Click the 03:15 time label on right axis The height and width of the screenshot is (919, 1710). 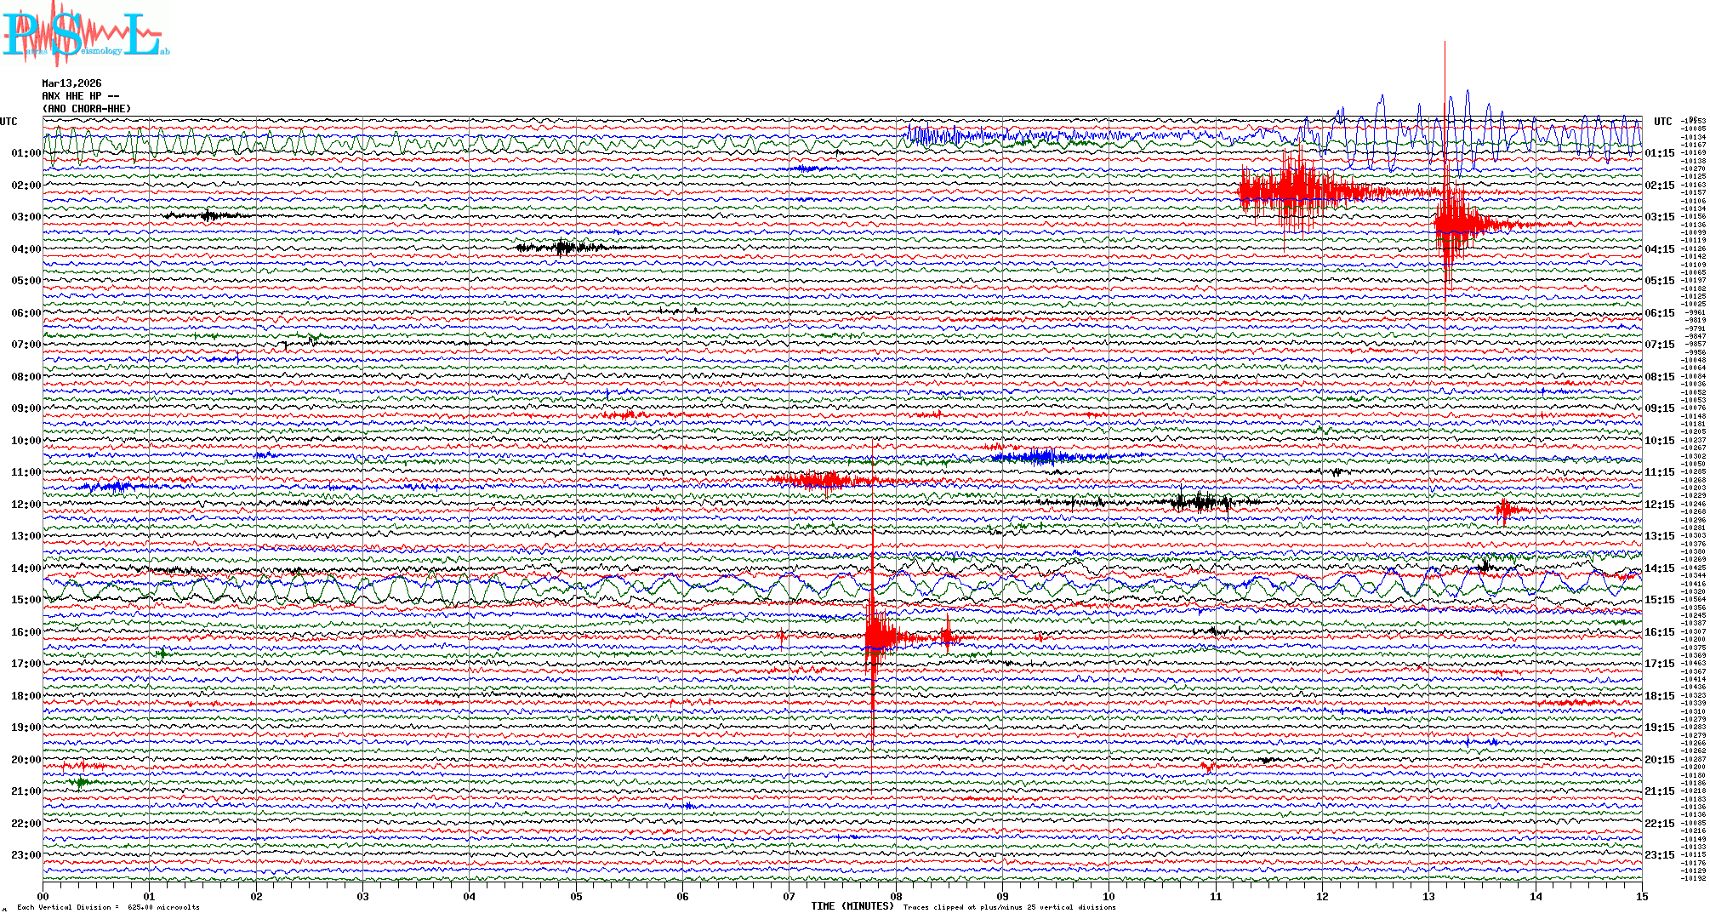tap(1659, 217)
